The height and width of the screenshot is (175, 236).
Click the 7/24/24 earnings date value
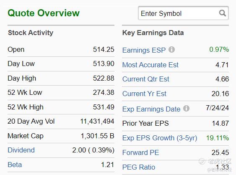pos(217,108)
